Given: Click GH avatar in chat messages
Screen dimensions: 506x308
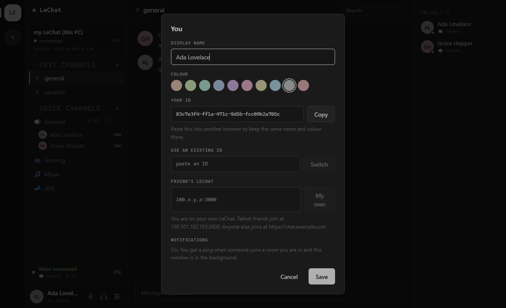Looking at the screenshot, I should [x=145, y=39].
